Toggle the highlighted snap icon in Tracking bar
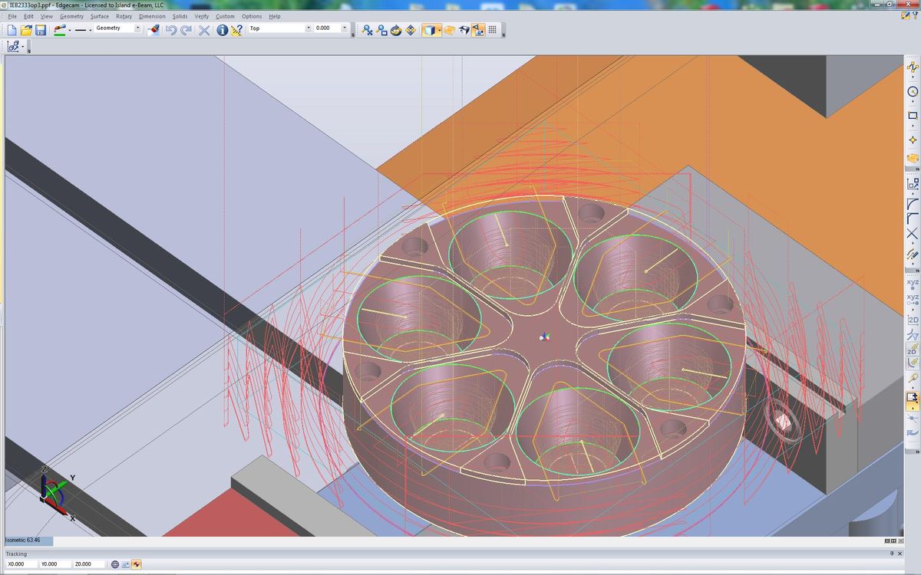The height and width of the screenshot is (575, 921). [137, 564]
